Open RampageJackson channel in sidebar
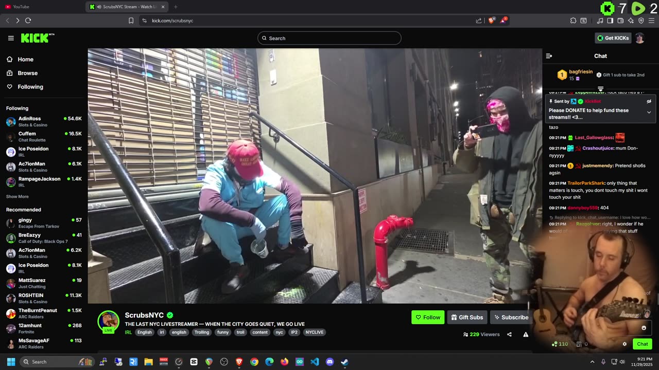The height and width of the screenshot is (370, 659). click(x=44, y=182)
